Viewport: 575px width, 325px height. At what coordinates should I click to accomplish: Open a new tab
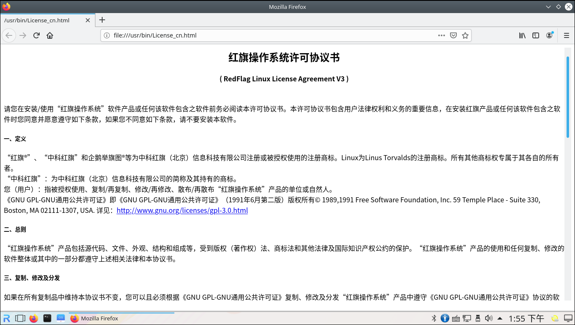pos(102,20)
